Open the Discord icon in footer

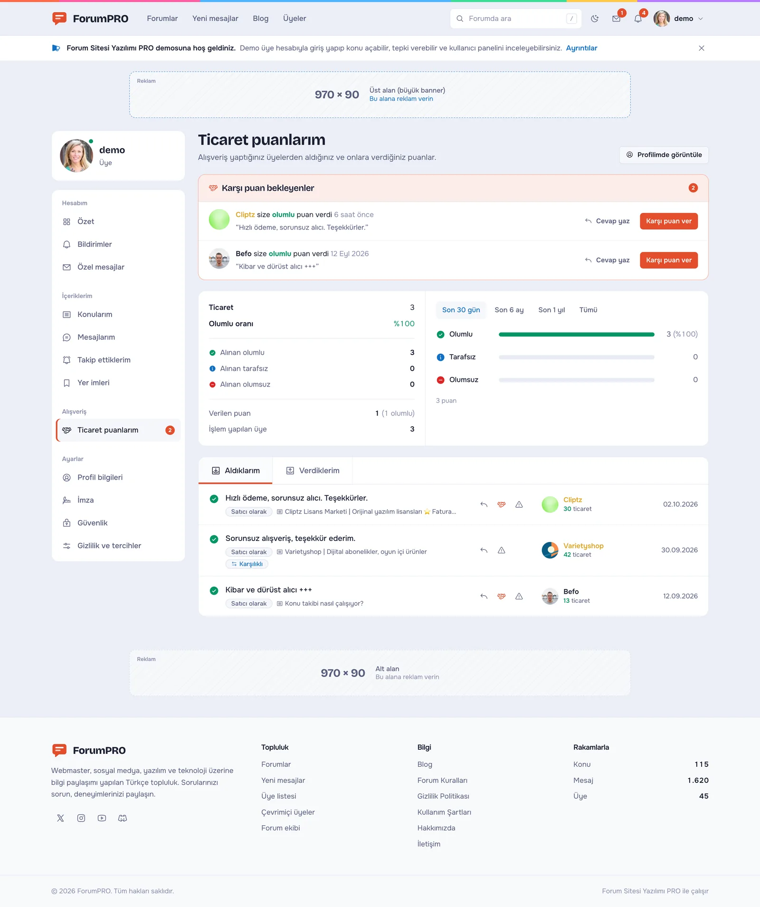point(123,818)
